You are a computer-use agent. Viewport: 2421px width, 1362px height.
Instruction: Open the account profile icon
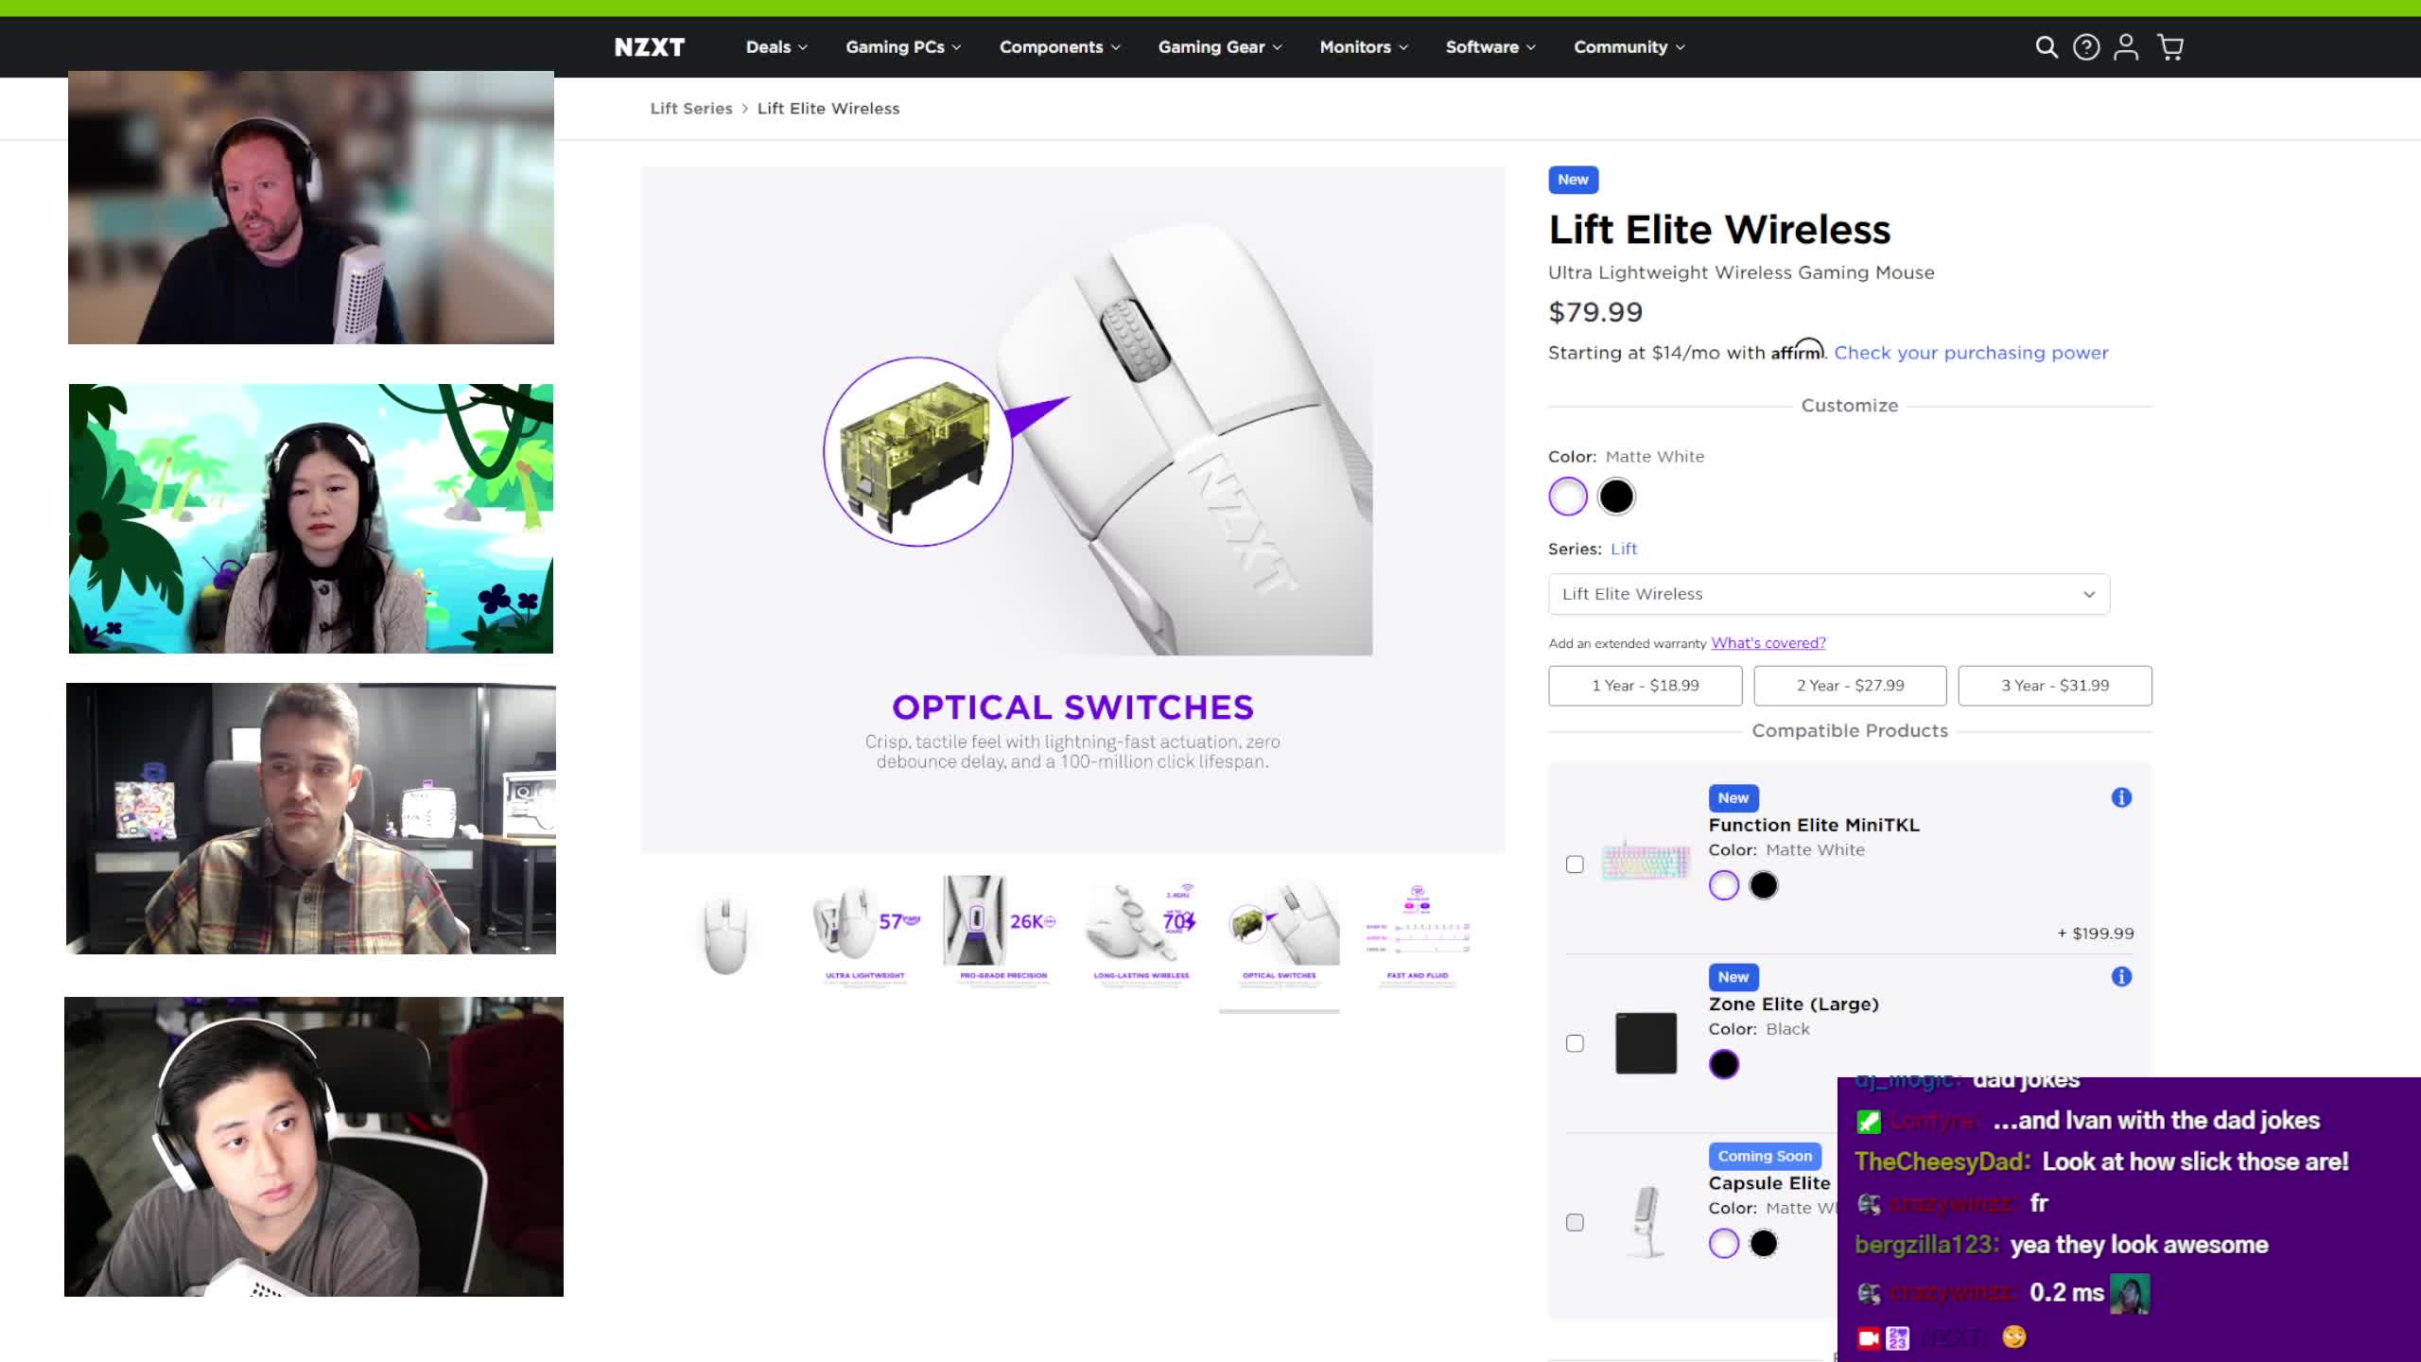(2126, 47)
